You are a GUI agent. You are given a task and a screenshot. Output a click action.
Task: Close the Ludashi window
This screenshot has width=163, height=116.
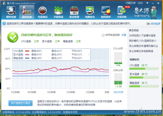coord(158,3)
